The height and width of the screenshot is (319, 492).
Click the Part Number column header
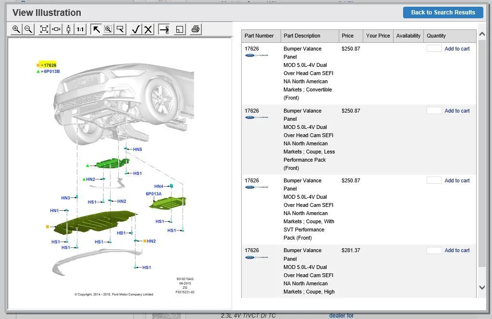261,36
